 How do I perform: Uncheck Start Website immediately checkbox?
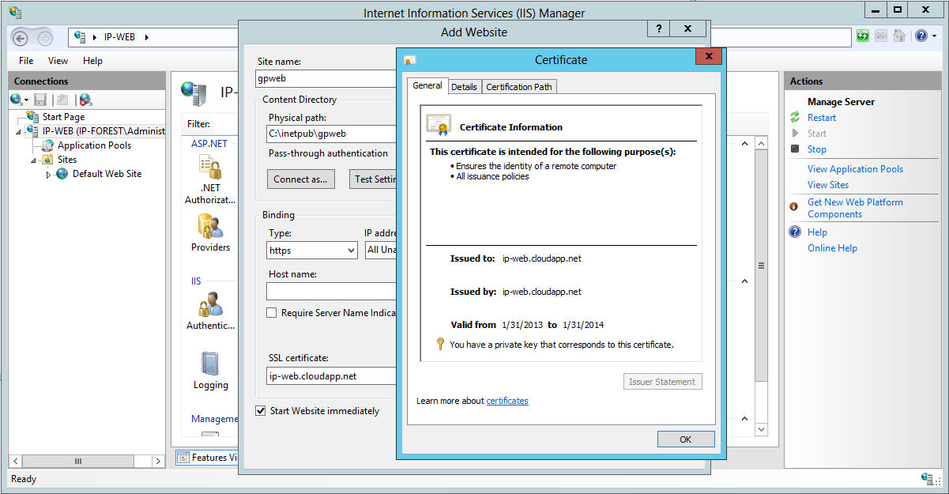click(x=261, y=411)
